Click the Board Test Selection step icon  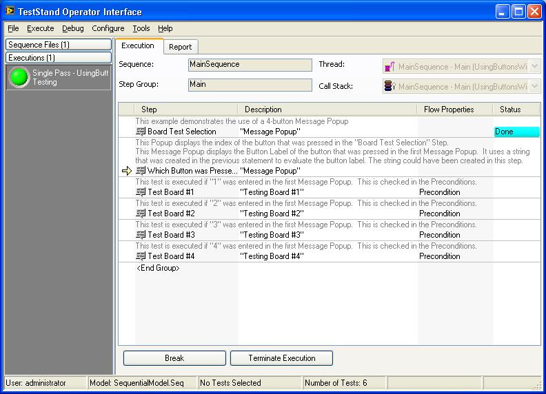click(x=141, y=132)
